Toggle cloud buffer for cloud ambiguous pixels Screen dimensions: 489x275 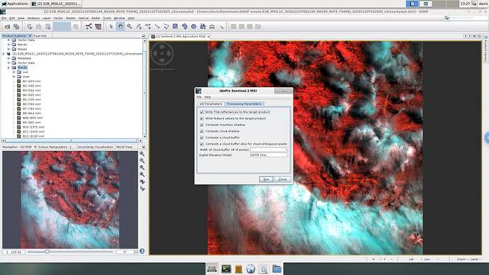click(202, 144)
